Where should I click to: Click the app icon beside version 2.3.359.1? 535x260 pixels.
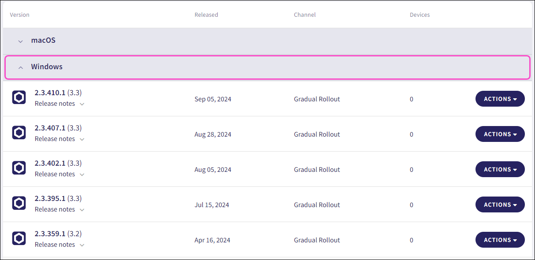pyautogui.click(x=19, y=238)
